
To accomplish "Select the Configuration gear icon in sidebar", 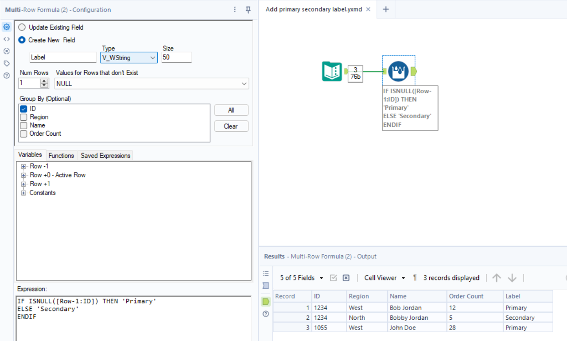I will click(x=6, y=27).
